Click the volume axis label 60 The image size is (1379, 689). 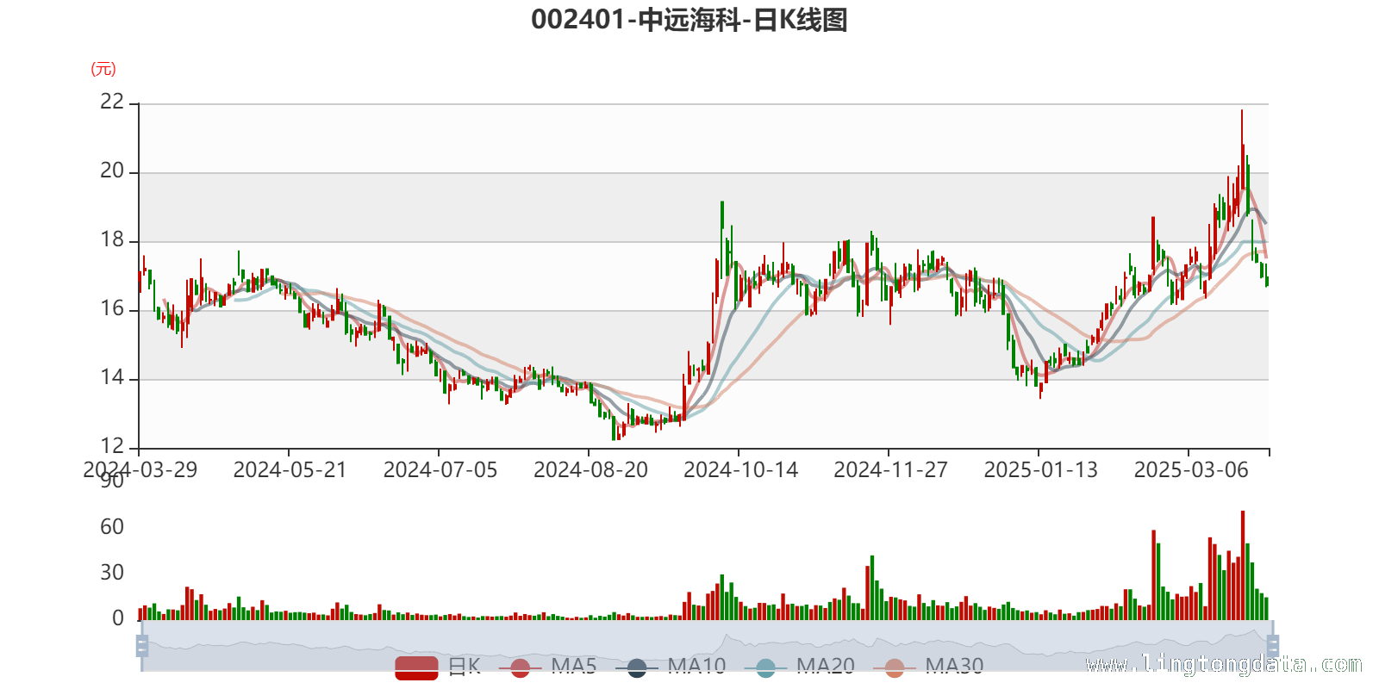coord(112,527)
